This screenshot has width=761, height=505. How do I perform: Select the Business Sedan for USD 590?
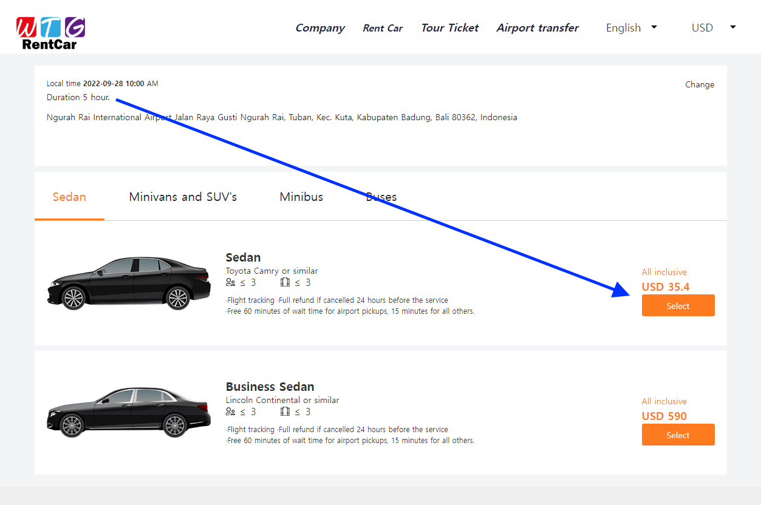(678, 435)
